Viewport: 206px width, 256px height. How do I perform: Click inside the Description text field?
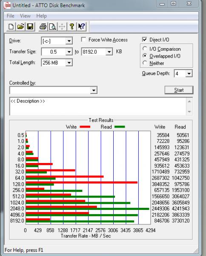(98, 106)
